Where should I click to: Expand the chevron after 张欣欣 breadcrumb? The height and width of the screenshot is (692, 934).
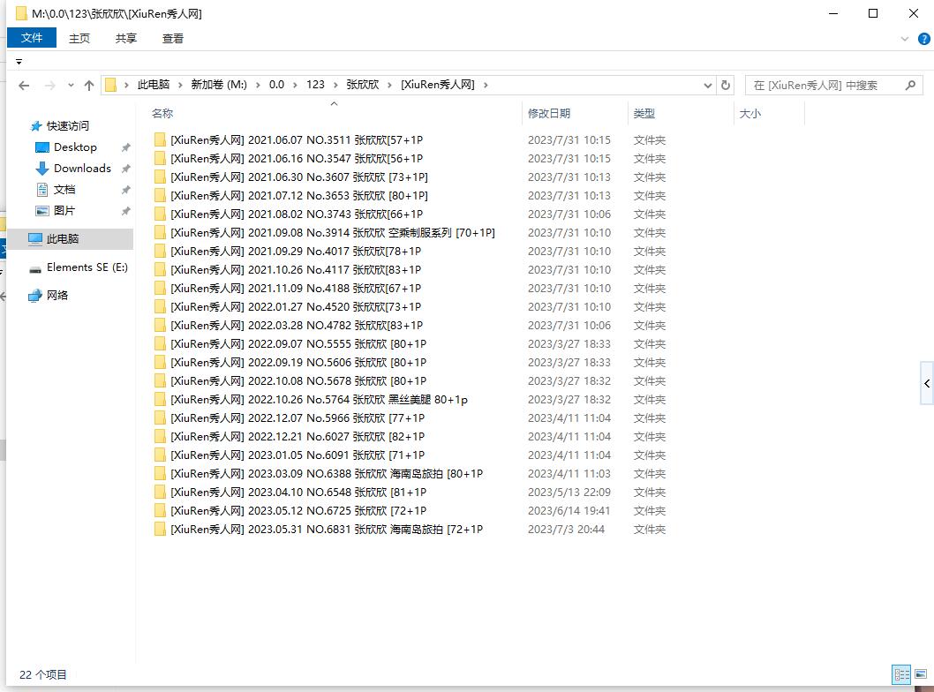tap(389, 85)
